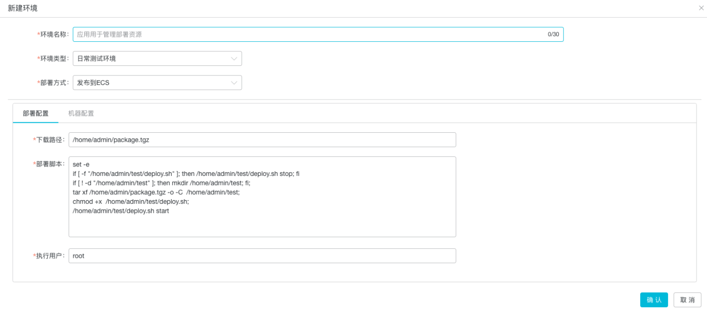The height and width of the screenshot is (311, 707).
Task: Click the 下载路径 input field
Action: tap(262, 139)
